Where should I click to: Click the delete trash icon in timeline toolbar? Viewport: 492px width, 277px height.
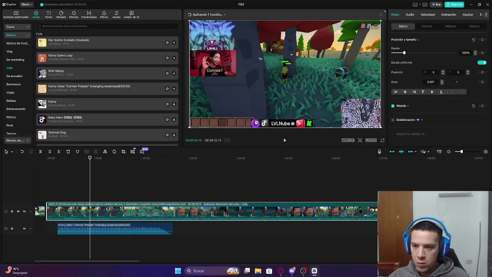[x=68, y=152]
